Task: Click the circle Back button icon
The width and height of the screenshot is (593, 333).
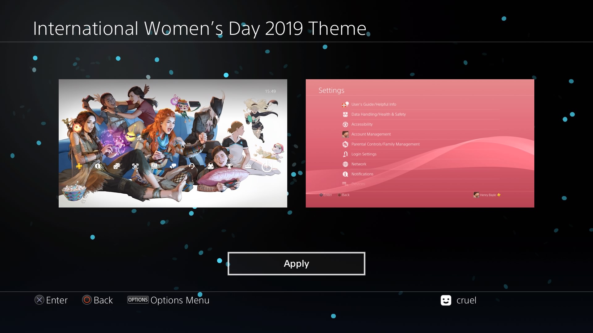Action: (87, 300)
